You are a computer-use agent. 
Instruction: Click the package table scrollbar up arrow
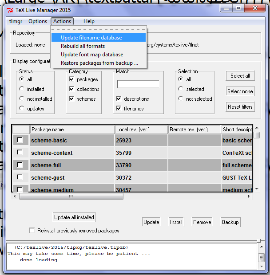coord(257,129)
